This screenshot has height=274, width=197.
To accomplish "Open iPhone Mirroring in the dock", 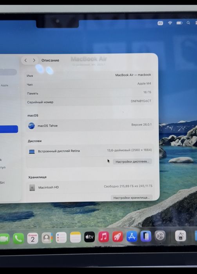I will coord(146,236).
